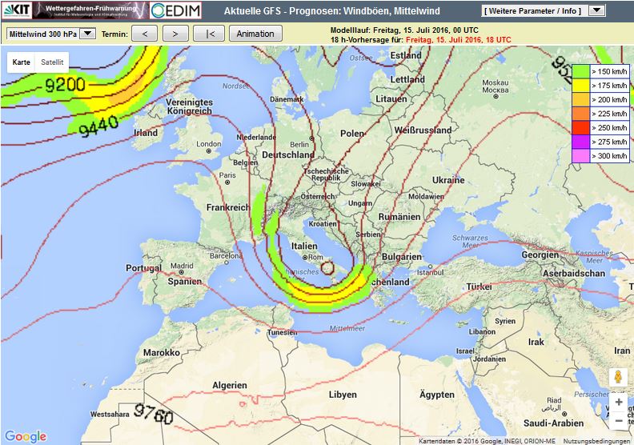Viewport: 634px width, 445px height.
Task: Switch to Satellit map view
Action: [x=52, y=62]
